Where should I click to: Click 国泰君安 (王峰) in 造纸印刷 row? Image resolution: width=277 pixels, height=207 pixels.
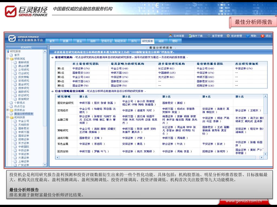pos(91,138)
